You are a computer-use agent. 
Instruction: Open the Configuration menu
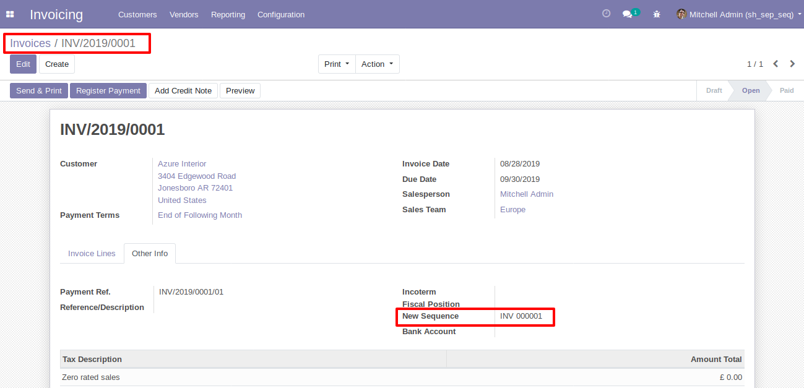coord(281,14)
